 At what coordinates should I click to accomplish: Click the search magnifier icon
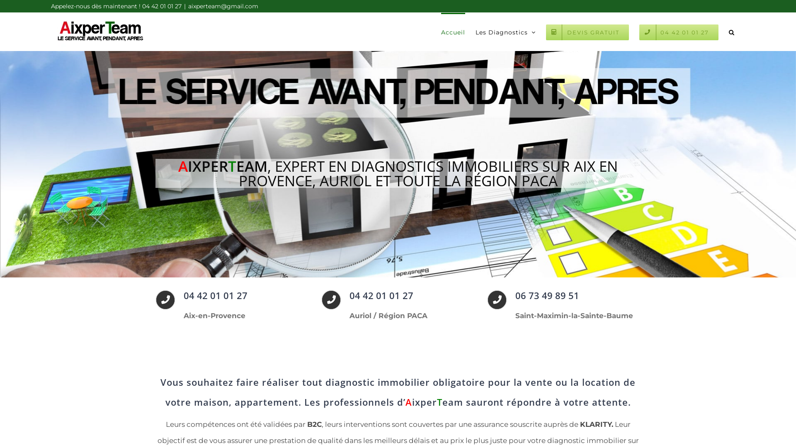pos(731,32)
